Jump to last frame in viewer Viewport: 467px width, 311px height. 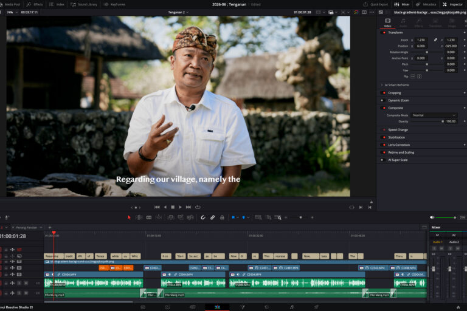tap(189, 207)
